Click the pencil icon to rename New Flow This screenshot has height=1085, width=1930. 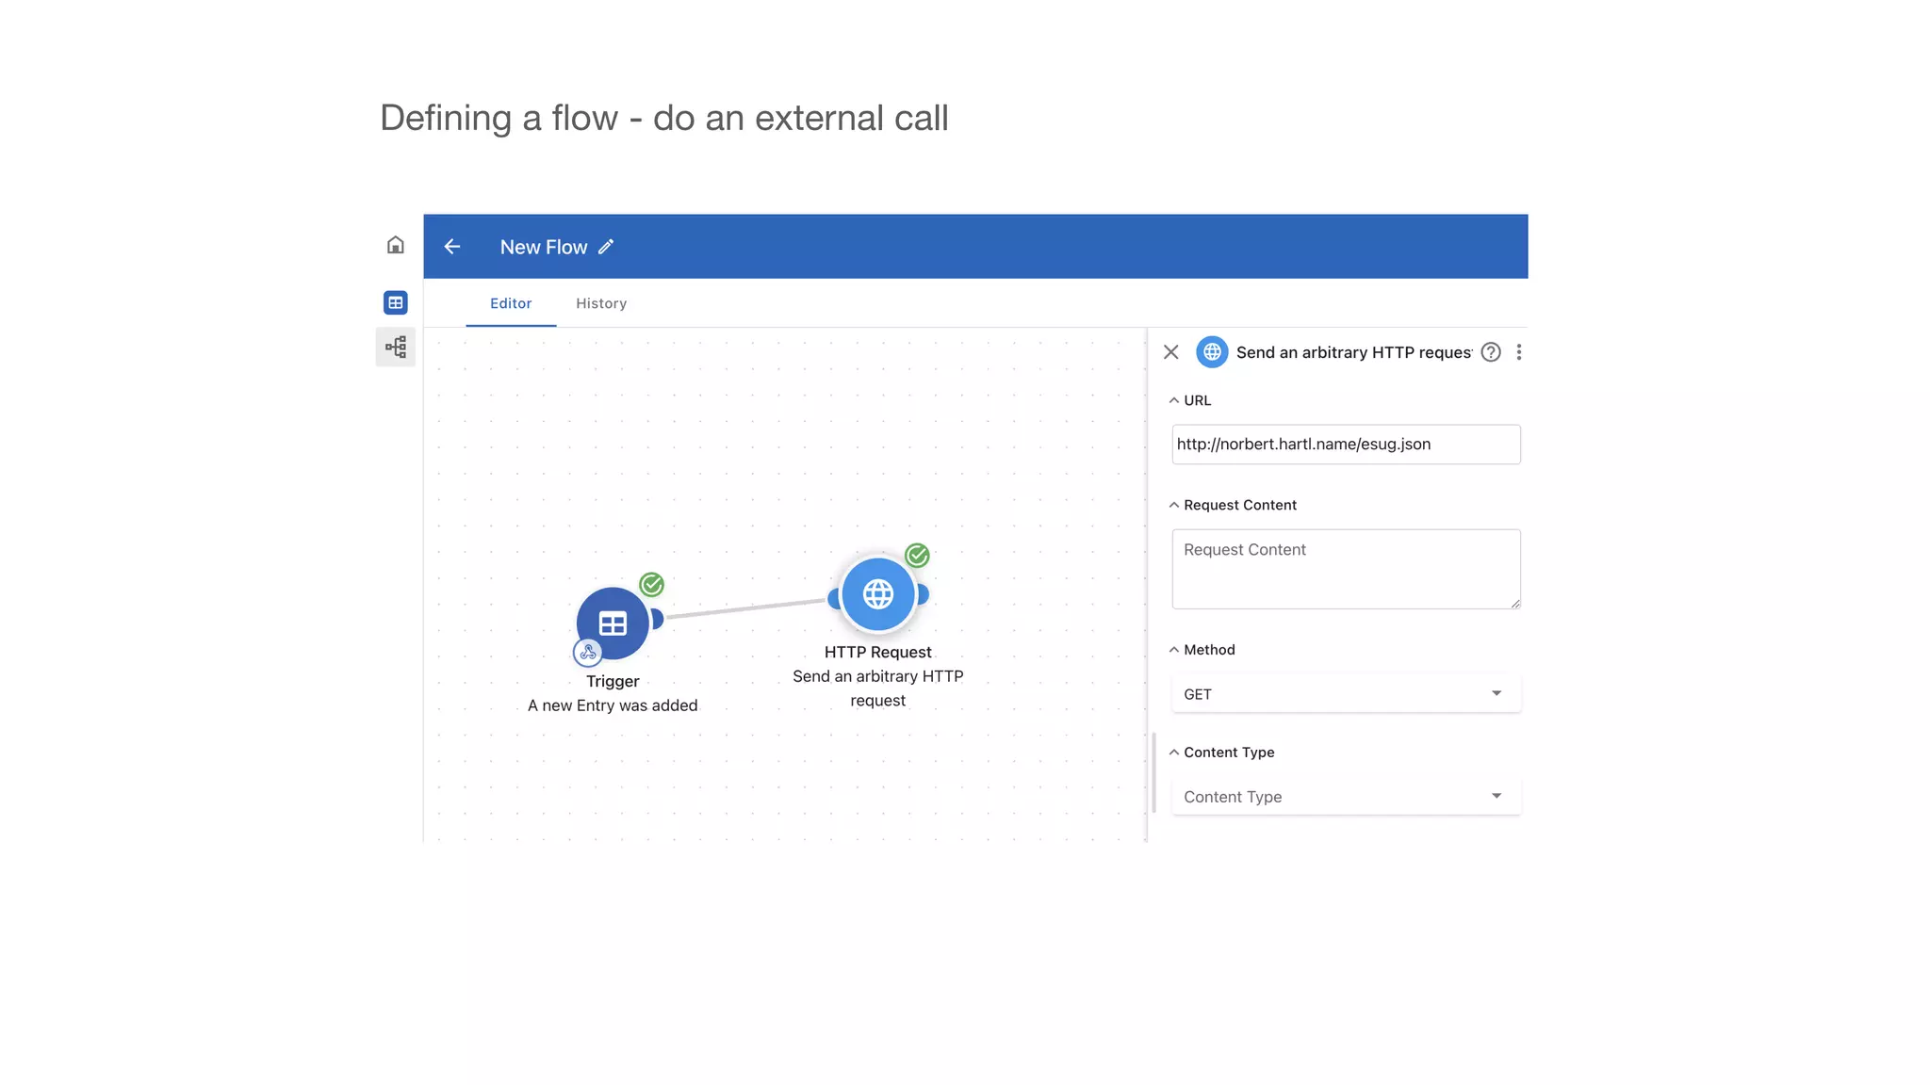[x=606, y=247]
